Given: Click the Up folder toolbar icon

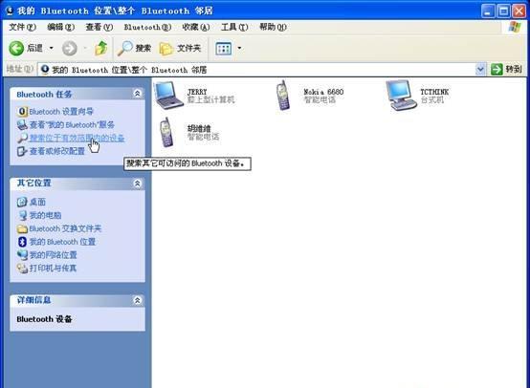Looking at the screenshot, I should click(100, 49).
